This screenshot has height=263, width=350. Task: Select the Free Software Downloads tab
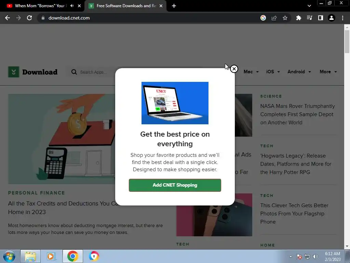[126, 6]
